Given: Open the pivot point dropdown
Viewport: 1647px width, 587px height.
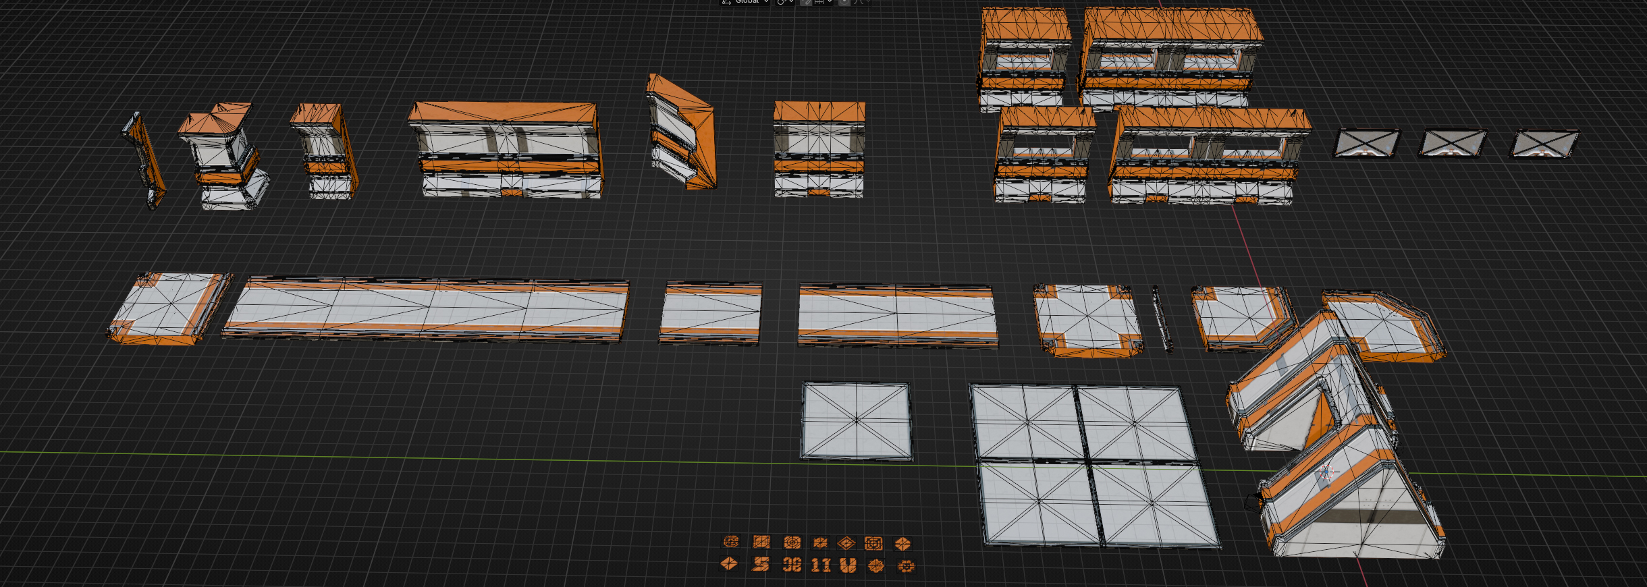Looking at the screenshot, I should pyautogui.click(x=785, y=2).
